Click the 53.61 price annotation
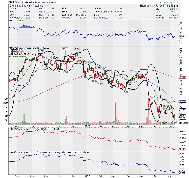 pos(98,67)
